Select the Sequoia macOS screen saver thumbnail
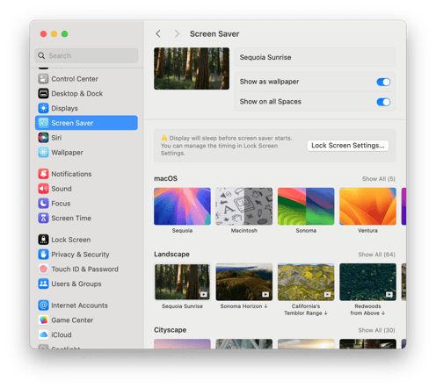Screen dimensions: 436x388 coord(182,206)
